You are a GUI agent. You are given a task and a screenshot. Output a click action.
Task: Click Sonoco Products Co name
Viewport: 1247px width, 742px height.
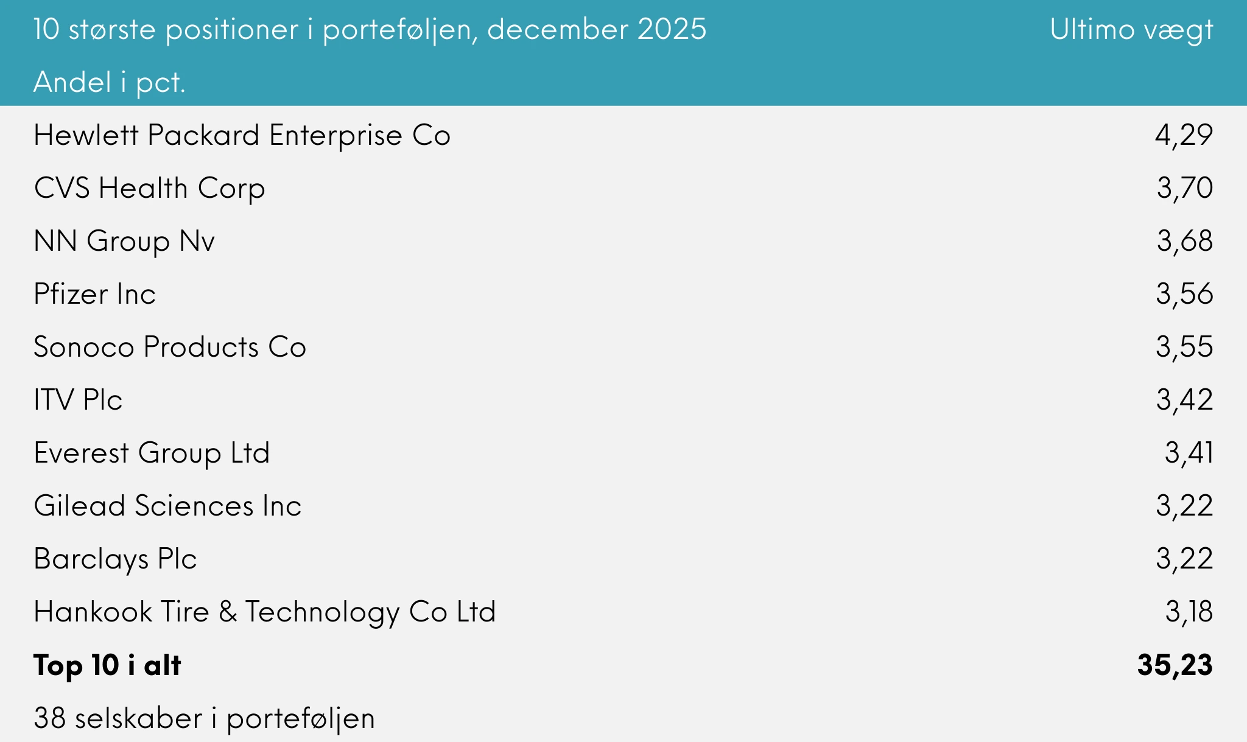point(170,347)
